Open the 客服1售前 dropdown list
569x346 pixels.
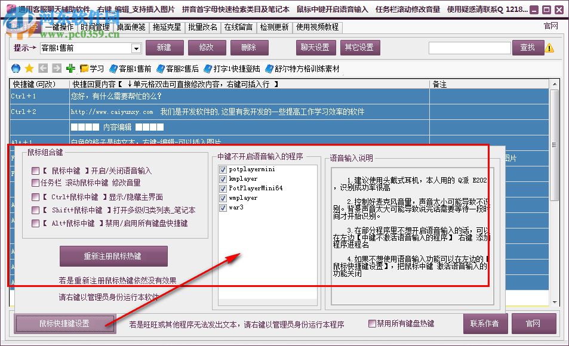[x=136, y=47]
